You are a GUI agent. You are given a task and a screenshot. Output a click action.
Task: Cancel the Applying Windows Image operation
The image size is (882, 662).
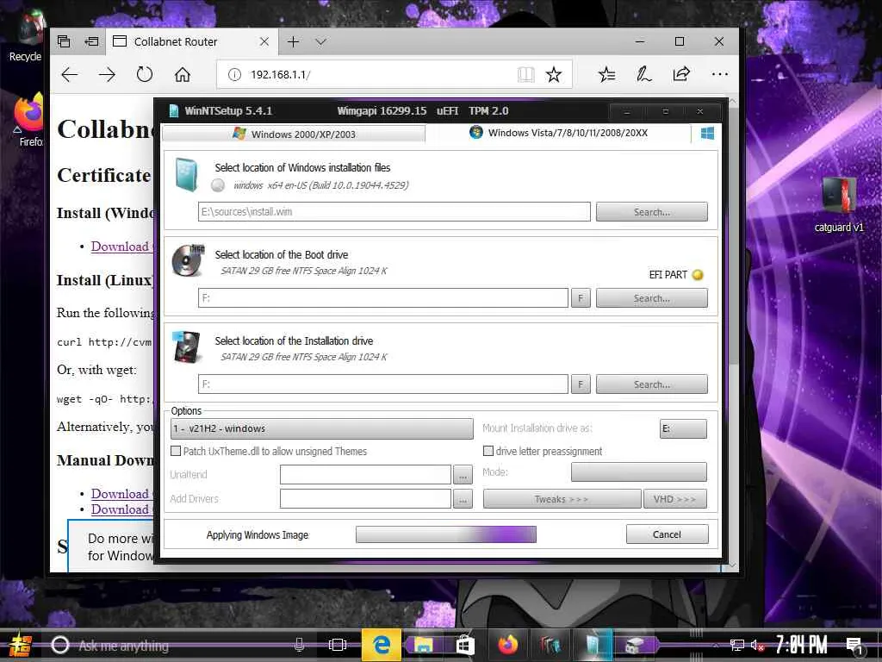pyautogui.click(x=668, y=534)
